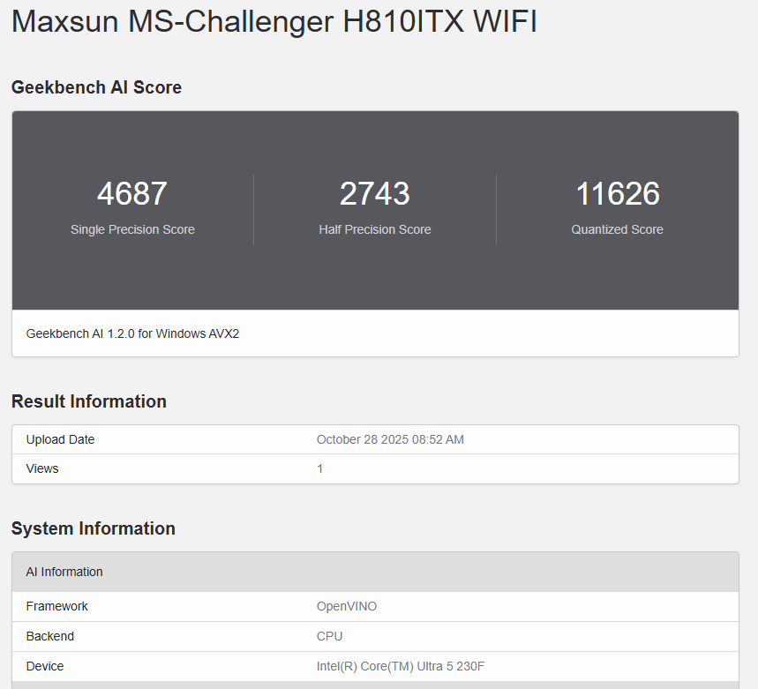Click the CPU backend value
Image resolution: width=758 pixels, height=689 pixels.
[x=330, y=636]
